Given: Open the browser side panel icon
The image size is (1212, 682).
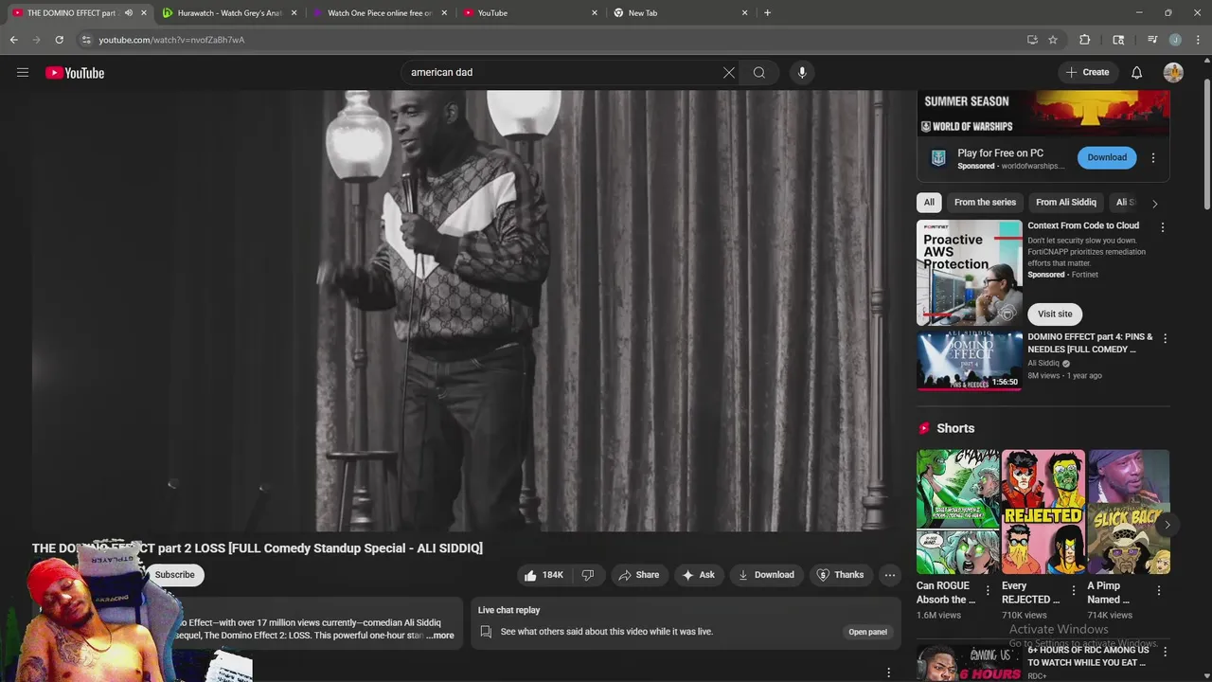Looking at the screenshot, I should tap(1118, 40).
